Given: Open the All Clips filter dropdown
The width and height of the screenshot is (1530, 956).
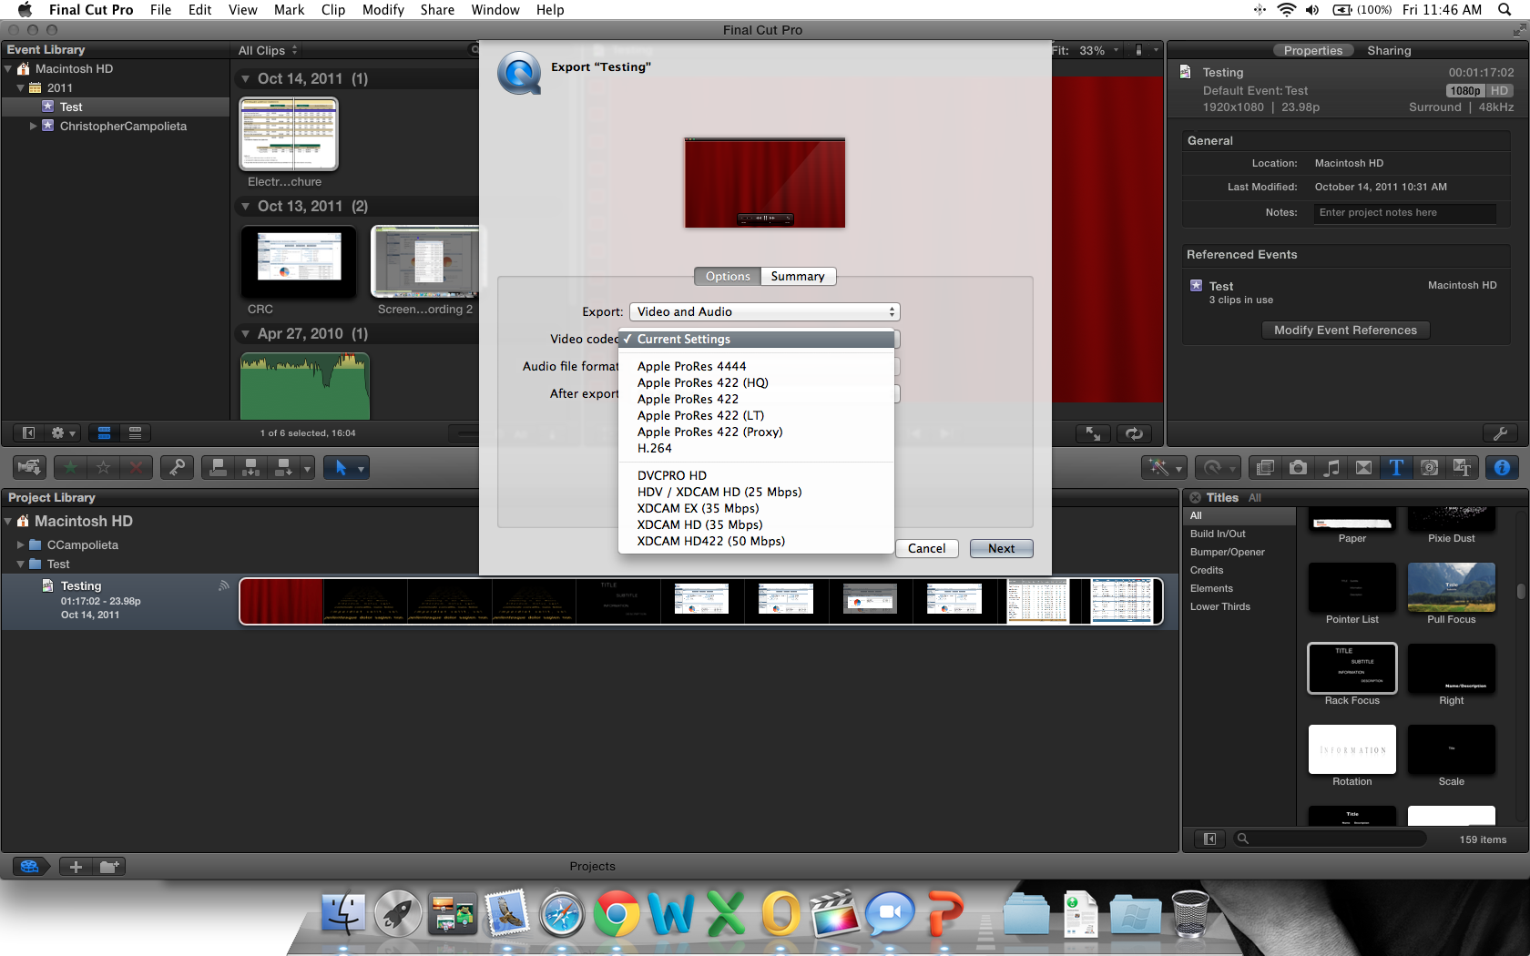Looking at the screenshot, I should (x=268, y=51).
